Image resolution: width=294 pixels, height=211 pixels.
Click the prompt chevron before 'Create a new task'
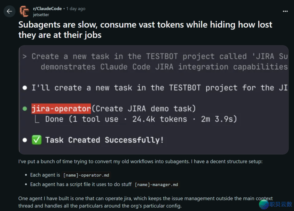(x=25, y=56)
